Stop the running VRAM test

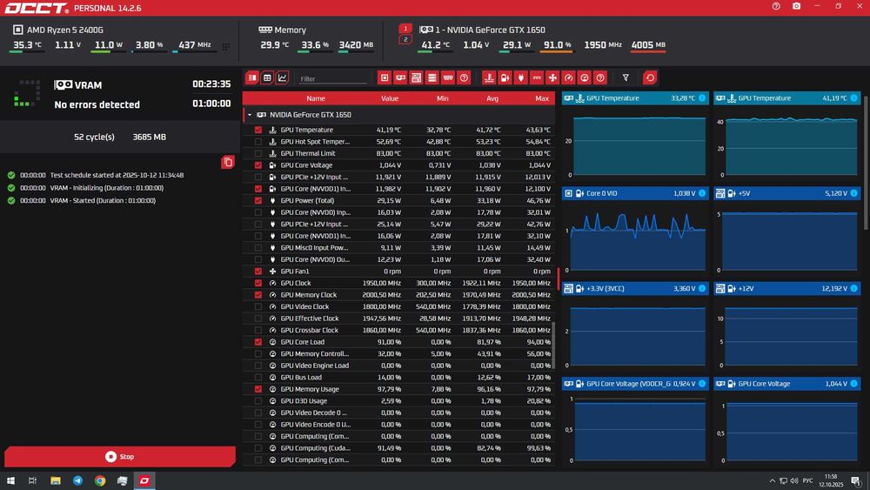pyautogui.click(x=120, y=457)
